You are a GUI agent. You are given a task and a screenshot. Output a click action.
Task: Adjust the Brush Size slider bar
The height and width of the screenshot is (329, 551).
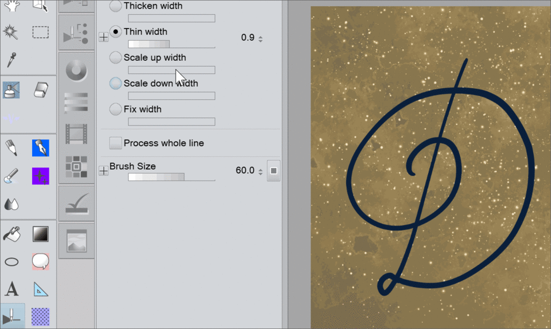point(172,177)
